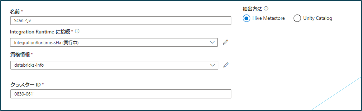This screenshot has height=111, width=362.
Task: Click info icon next to Integration Runtime に接続
Action: tap(77, 31)
